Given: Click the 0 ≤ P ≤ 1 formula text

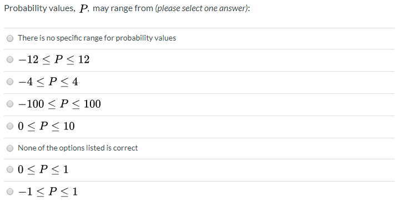Looking at the screenshot, I should pyautogui.click(x=43, y=169).
